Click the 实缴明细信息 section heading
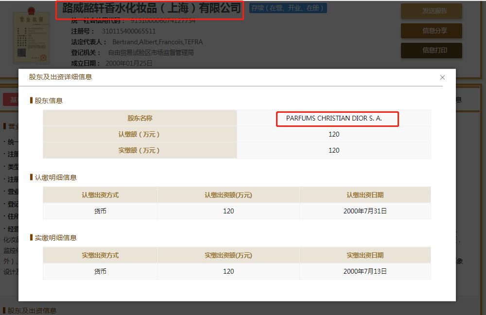 55,238
